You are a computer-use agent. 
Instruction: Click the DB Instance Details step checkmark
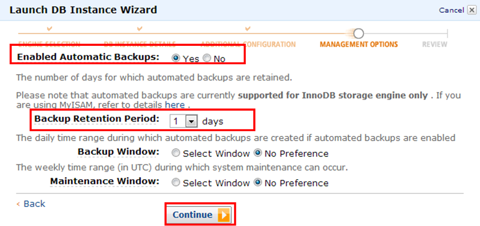coord(140,29)
